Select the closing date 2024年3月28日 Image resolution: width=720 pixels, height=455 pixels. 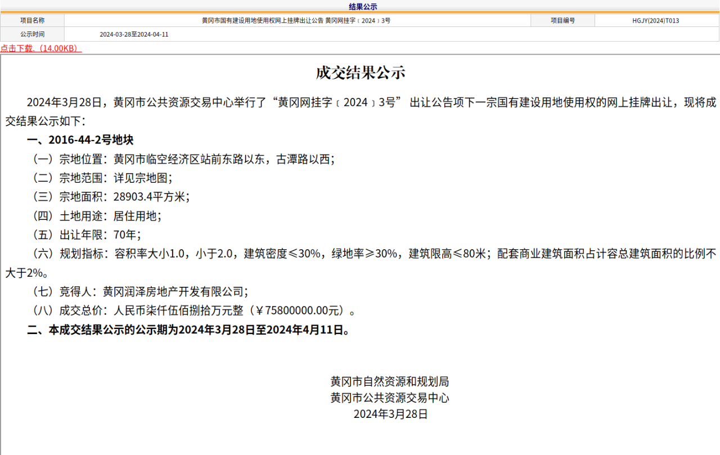point(390,415)
